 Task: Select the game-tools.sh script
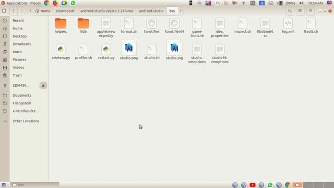pos(197,28)
